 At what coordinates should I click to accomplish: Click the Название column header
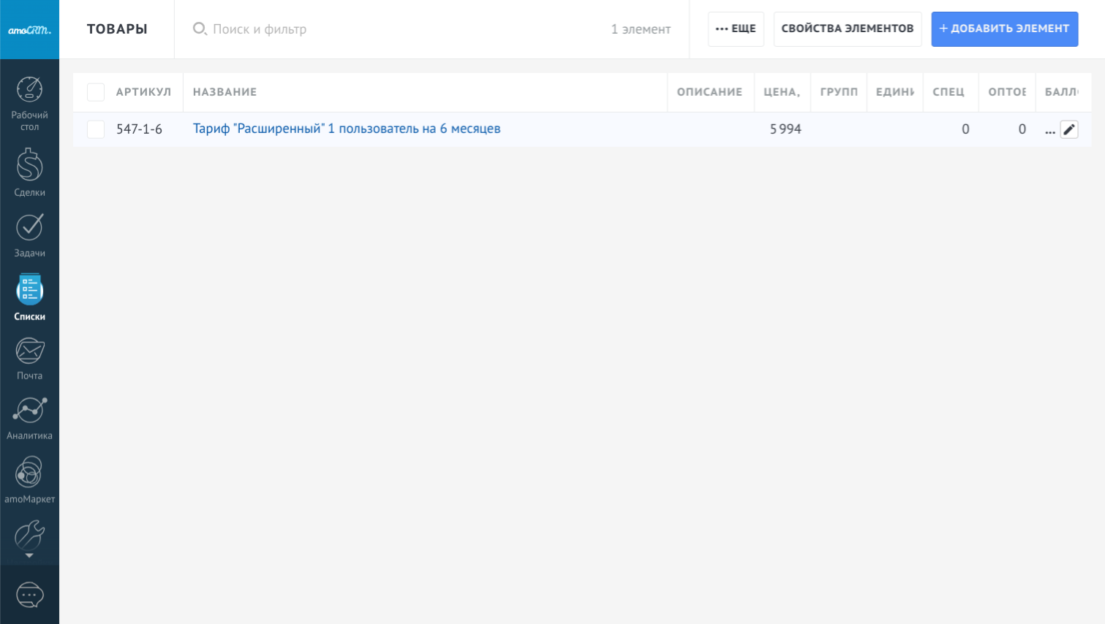pos(225,92)
